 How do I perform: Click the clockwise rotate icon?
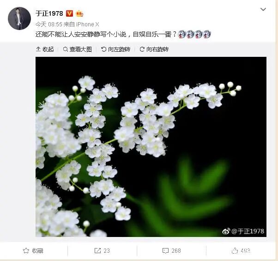click(x=142, y=49)
